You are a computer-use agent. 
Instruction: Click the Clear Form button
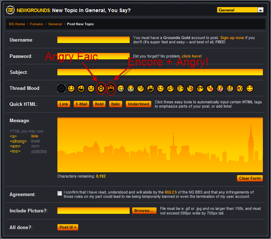(250, 178)
